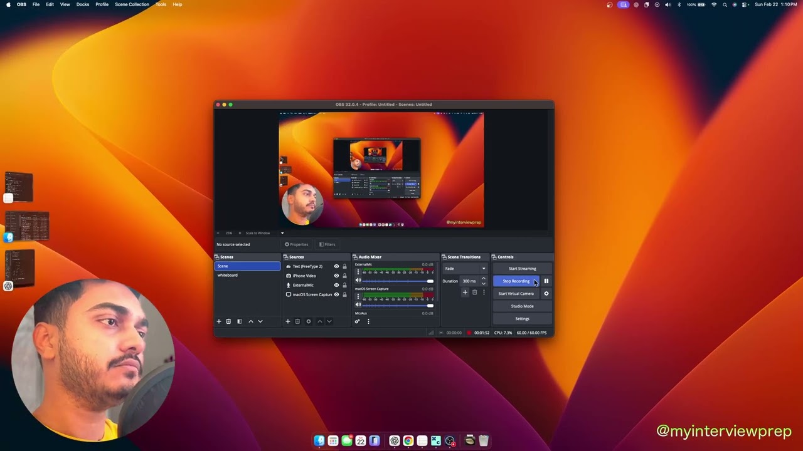This screenshot has width=803, height=451.
Task: Open OBS icon in the Dock
Action: [x=450, y=441]
